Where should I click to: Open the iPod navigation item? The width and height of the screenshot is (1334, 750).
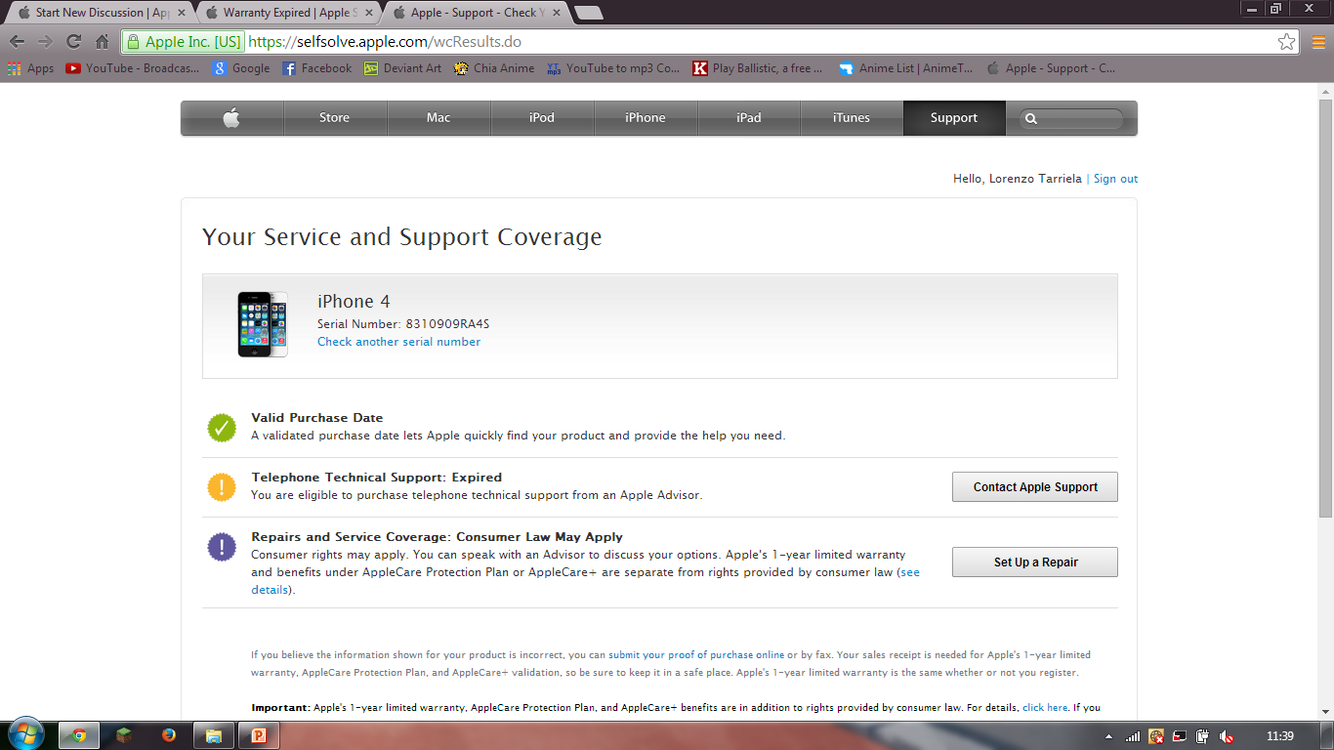(x=542, y=118)
